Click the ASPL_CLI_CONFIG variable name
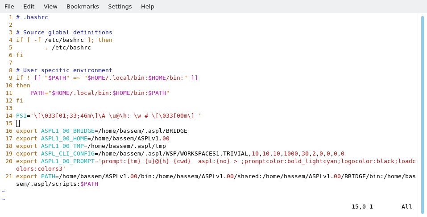 [68, 154]
